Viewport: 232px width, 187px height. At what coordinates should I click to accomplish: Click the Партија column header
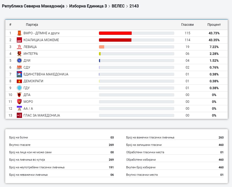pyautogui.click(x=32, y=25)
